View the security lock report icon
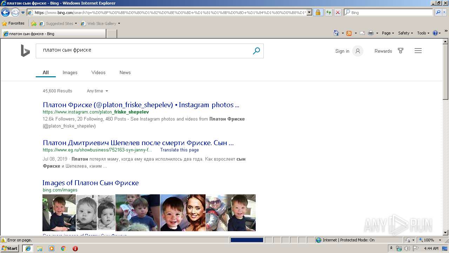The image size is (449, 253). pos(318,13)
